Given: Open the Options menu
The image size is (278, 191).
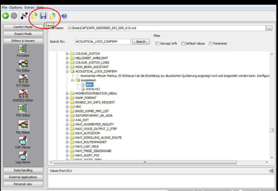Looking at the screenshot, I should coord(16,8).
